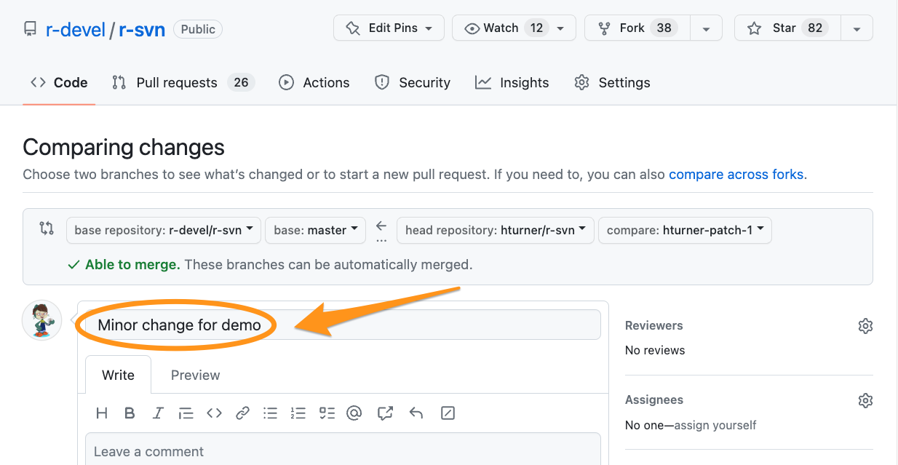Open the base repository r-devel/r-svn dropdown

click(164, 230)
